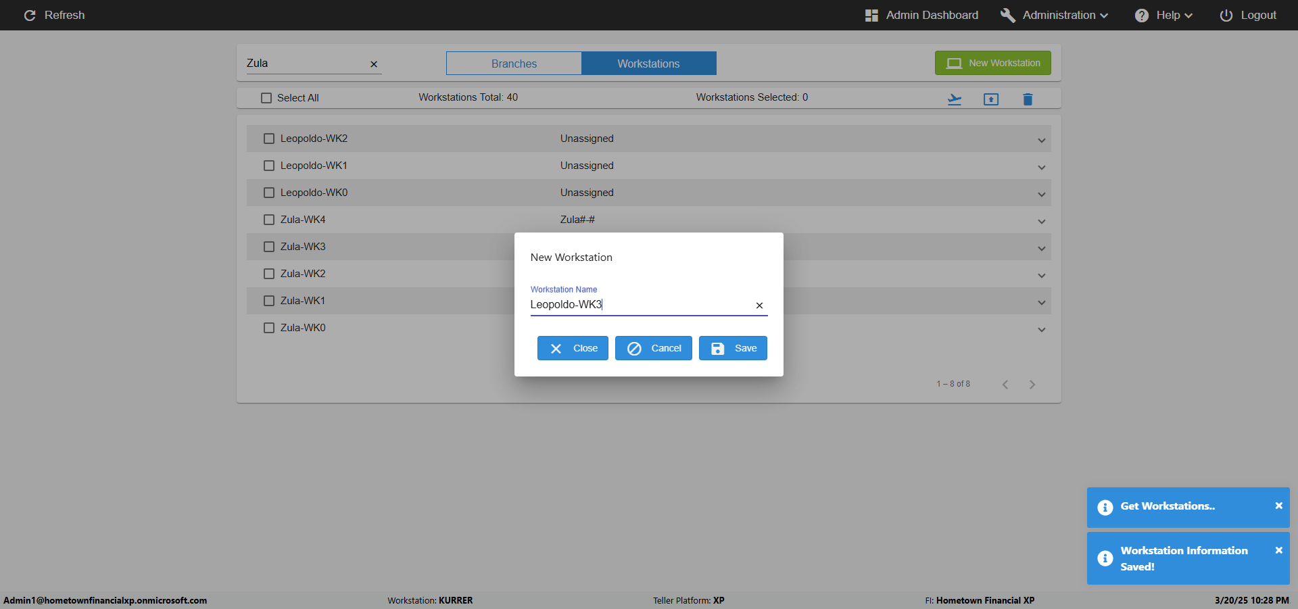
Task: Check the Leopoldo-WK1 checkbox
Action: pyautogui.click(x=269, y=166)
